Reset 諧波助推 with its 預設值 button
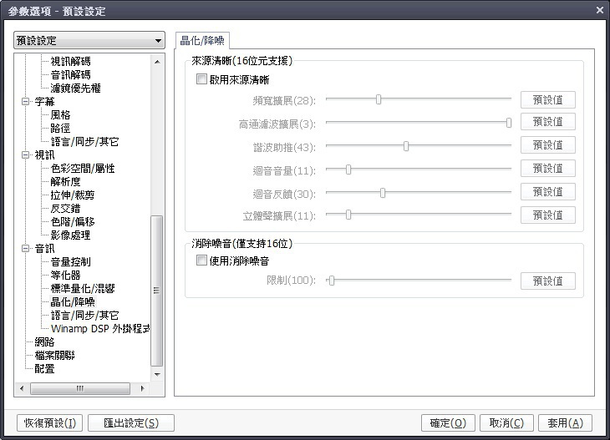 548,145
